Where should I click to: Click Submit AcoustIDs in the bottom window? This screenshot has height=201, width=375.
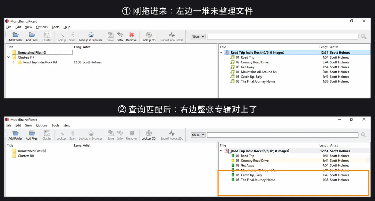point(172,135)
